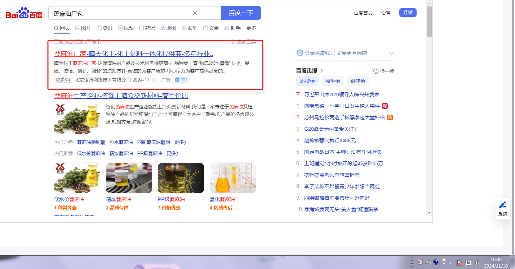Open the 贴吧 tab
The image size is (515, 269).
pyautogui.click(x=190, y=28)
